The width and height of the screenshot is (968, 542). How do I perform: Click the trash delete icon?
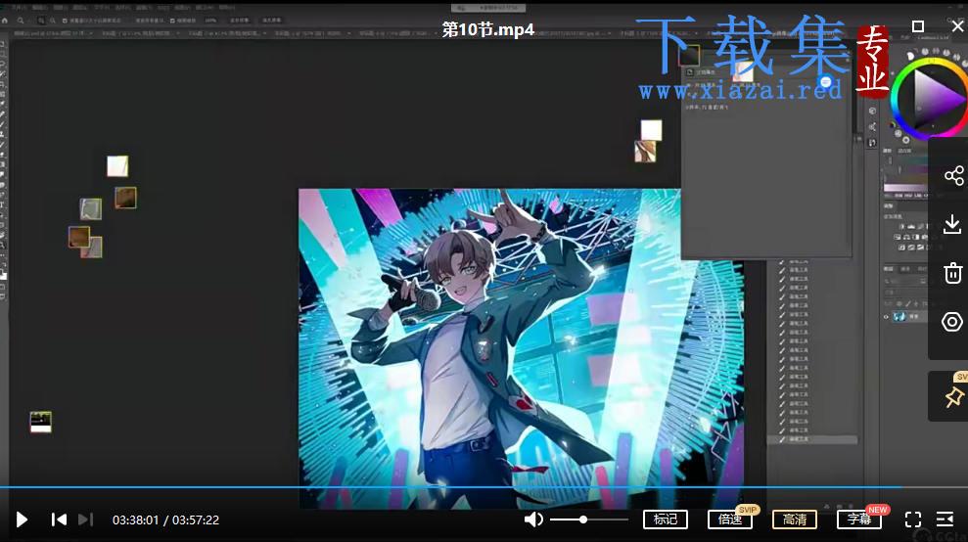[x=952, y=273]
